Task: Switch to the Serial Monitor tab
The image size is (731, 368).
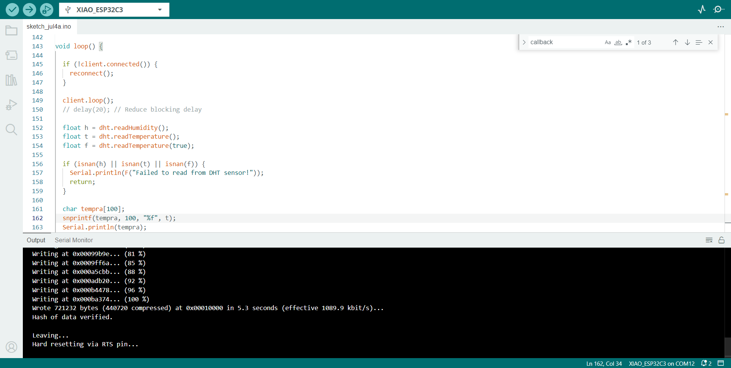Action: pyautogui.click(x=74, y=240)
